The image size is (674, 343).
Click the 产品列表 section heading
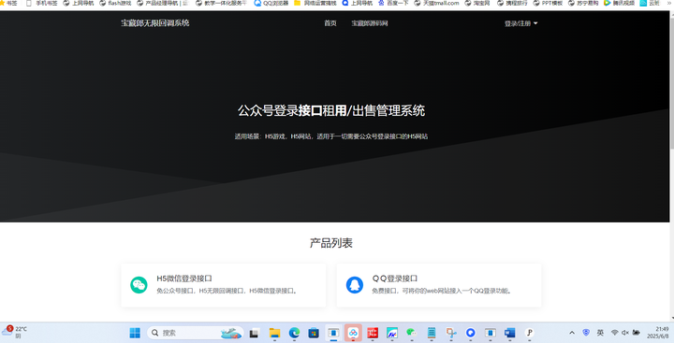point(331,243)
